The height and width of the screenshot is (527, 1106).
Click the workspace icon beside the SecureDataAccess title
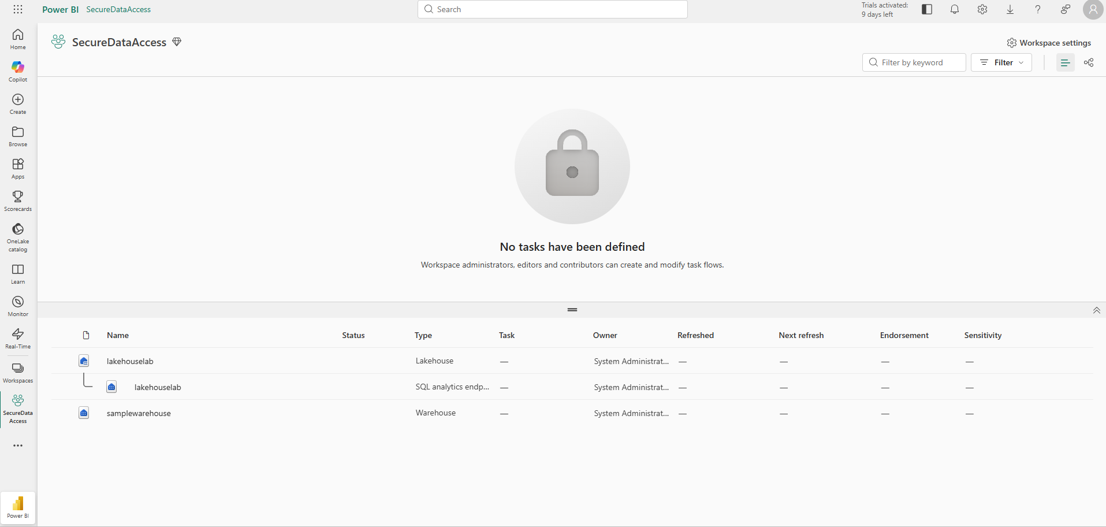[x=58, y=42]
